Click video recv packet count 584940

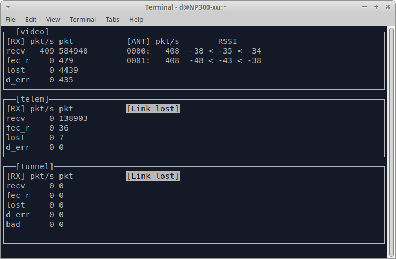pyautogui.click(x=73, y=51)
